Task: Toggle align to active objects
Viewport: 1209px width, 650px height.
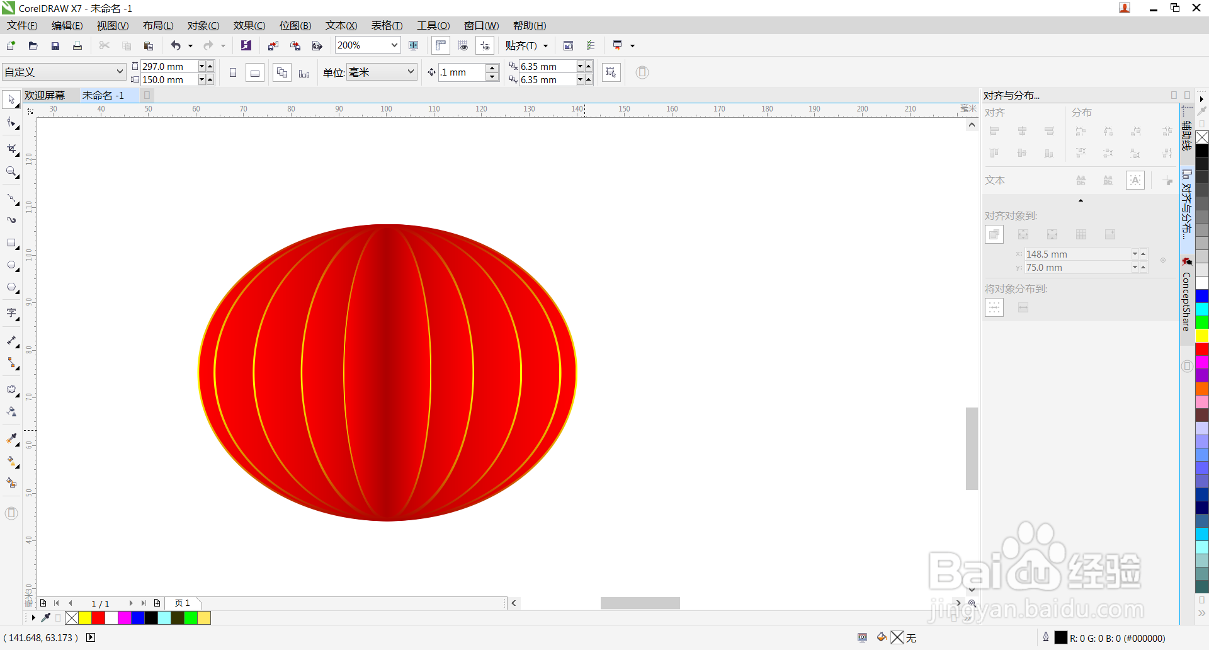Action: tap(994, 234)
